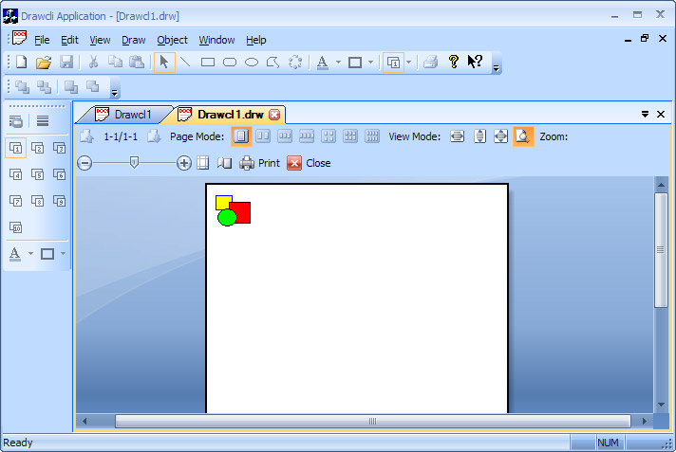Viewport: 676px width, 452px height.
Task: Click the vertical scrollbar down arrow
Action: click(x=661, y=405)
